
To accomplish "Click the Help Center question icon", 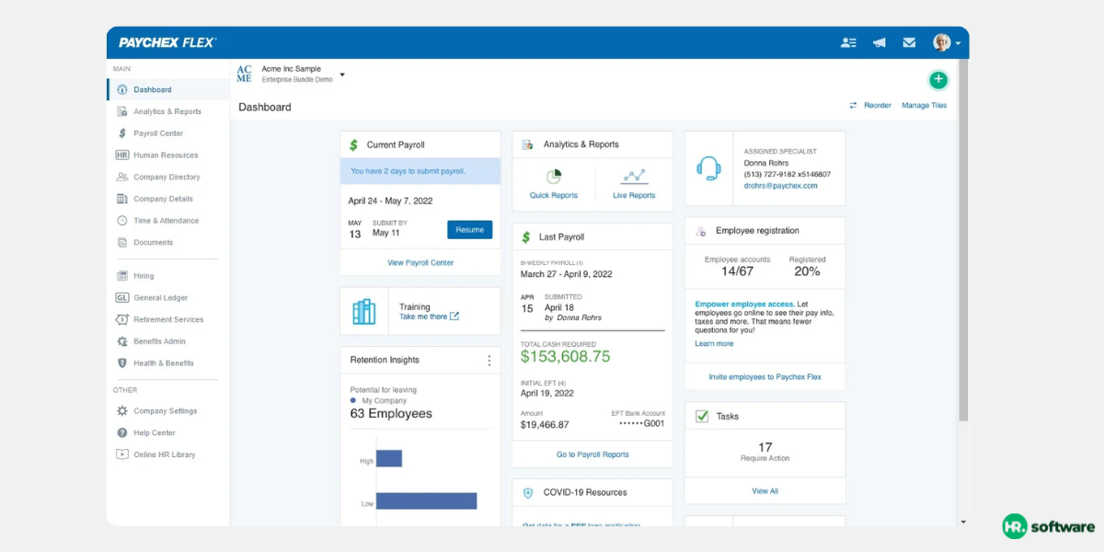I will (122, 432).
